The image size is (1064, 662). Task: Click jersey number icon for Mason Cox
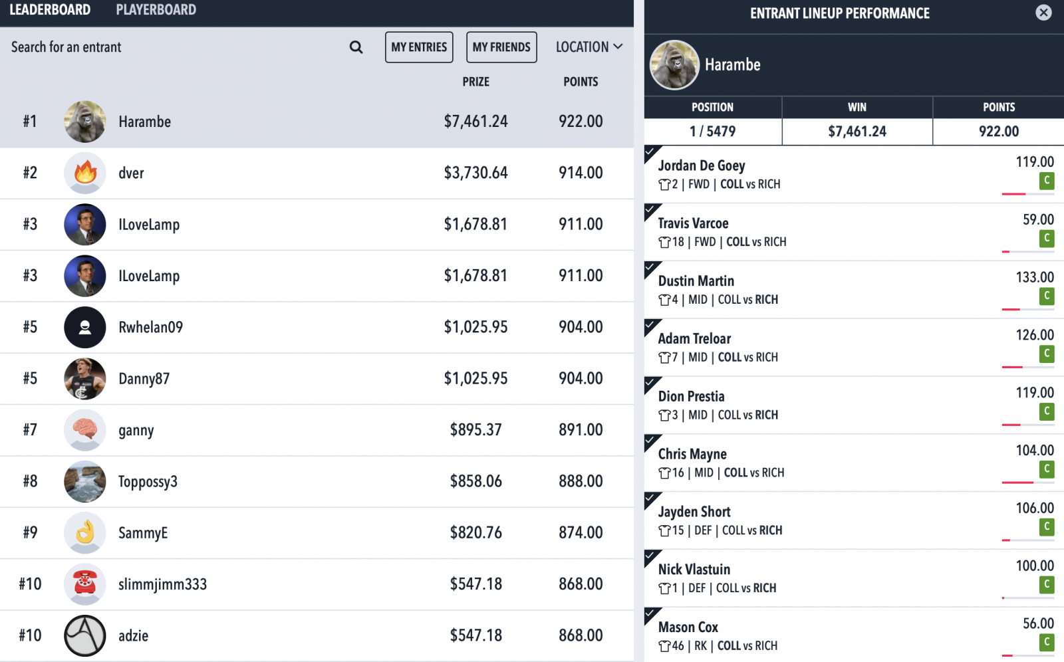point(664,647)
